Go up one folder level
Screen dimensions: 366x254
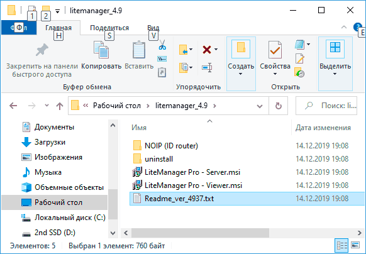tap(60, 106)
